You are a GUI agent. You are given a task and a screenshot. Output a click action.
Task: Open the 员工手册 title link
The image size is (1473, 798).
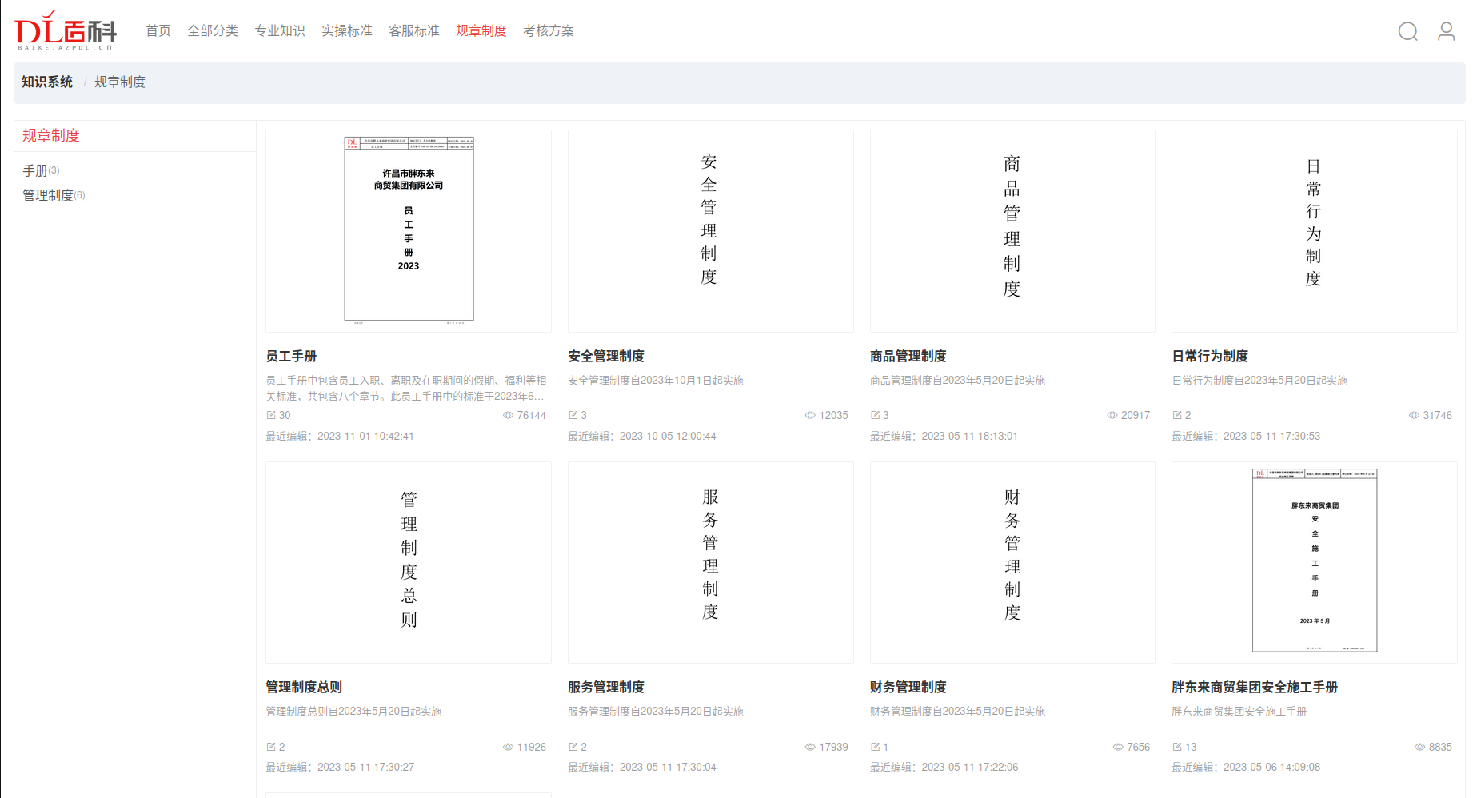[291, 356]
